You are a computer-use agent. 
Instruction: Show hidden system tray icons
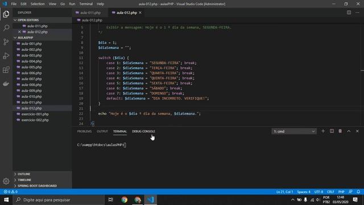pos(293,200)
